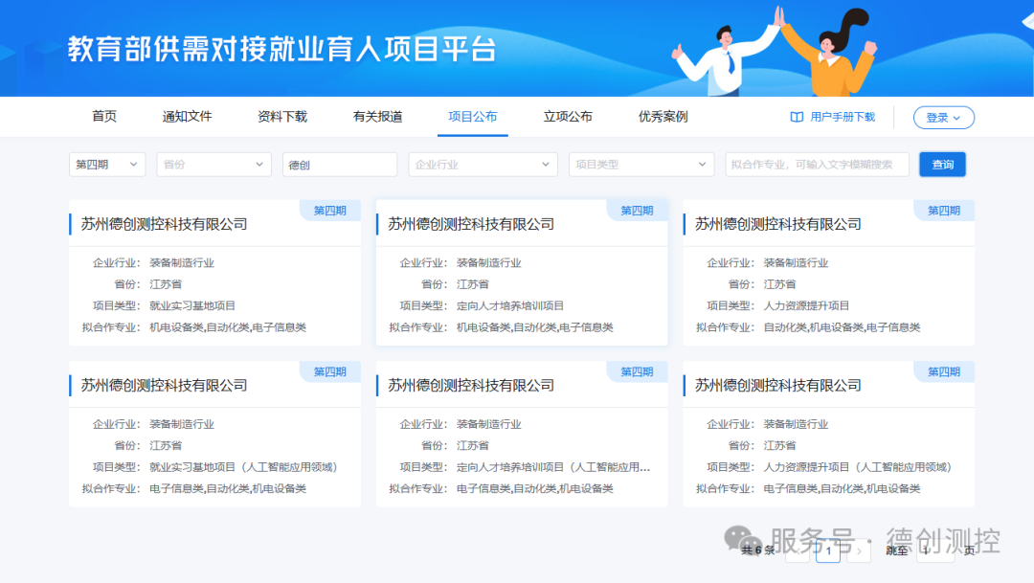Viewport: 1034px width, 583px height.
Task: Select the 资料下载 tab
Action: (x=281, y=116)
